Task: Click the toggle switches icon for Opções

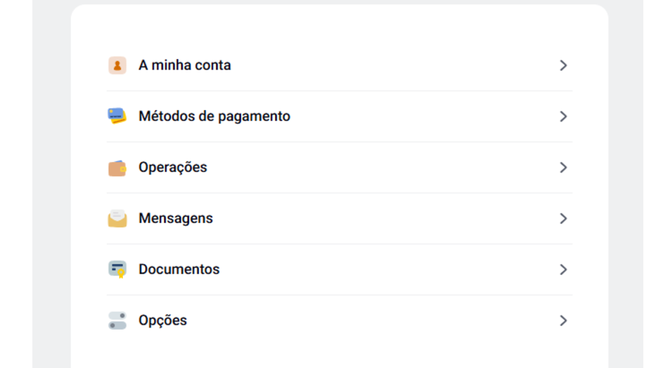Action: point(117,320)
